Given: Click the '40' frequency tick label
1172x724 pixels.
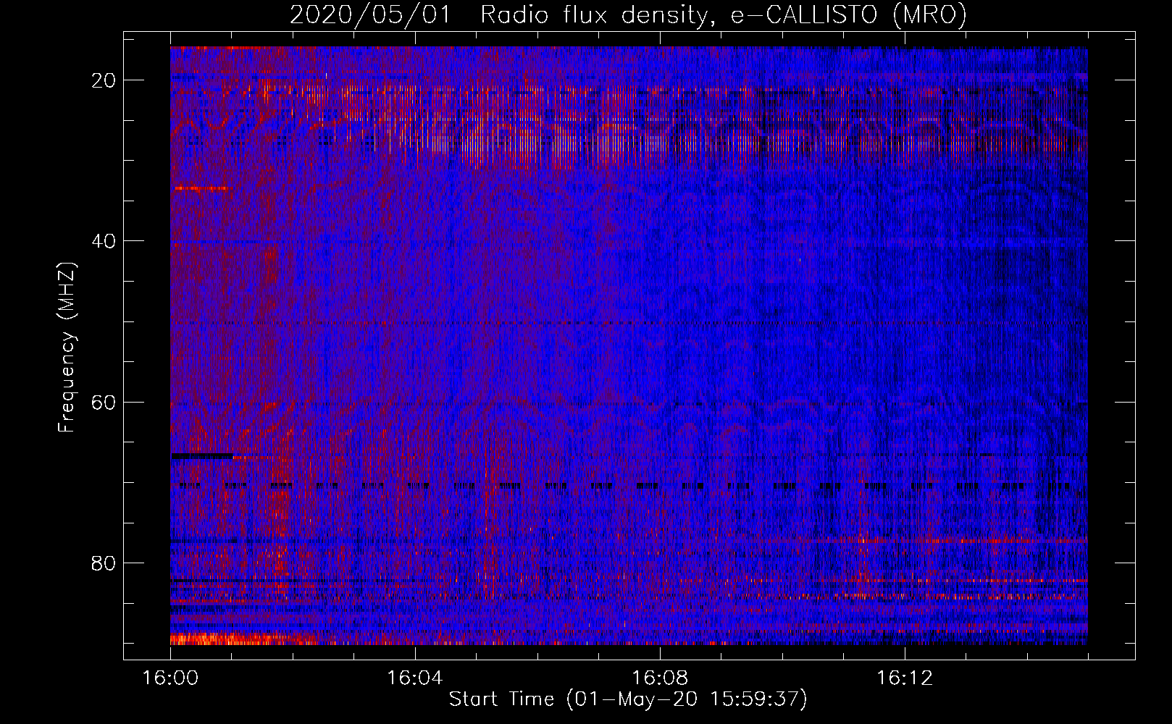Looking at the screenshot, I should [x=104, y=241].
